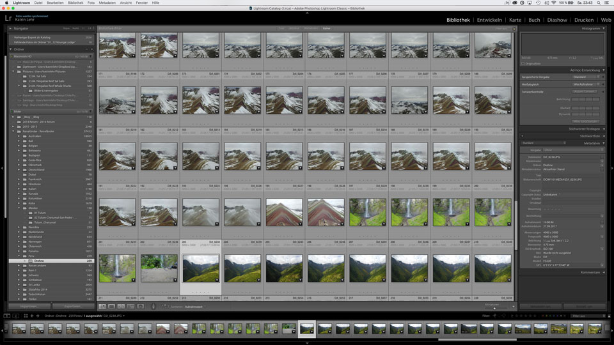Toggle the Originalfoto checkbox under histogram
Viewport: 614px width, 345px height.
click(523, 63)
